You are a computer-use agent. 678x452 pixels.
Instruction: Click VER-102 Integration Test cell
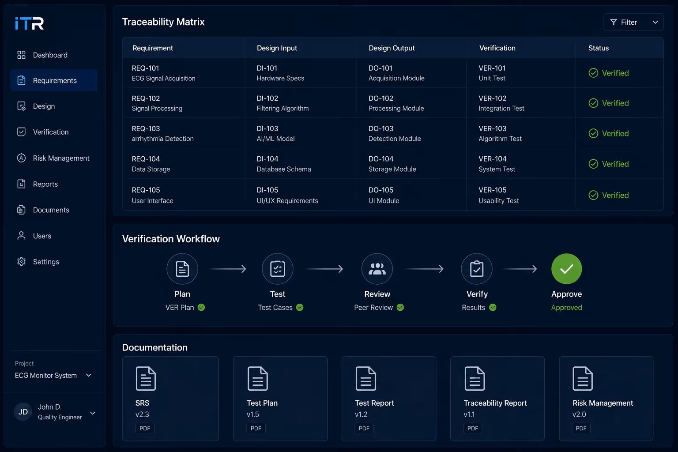tap(521, 103)
